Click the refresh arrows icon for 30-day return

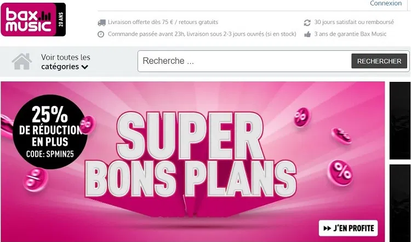(307, 23)
